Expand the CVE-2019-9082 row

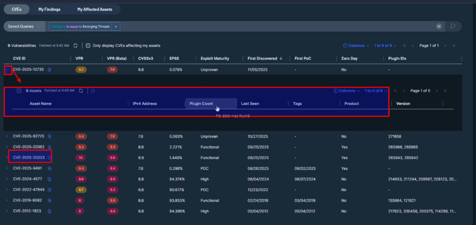click(x=7, y=200)
